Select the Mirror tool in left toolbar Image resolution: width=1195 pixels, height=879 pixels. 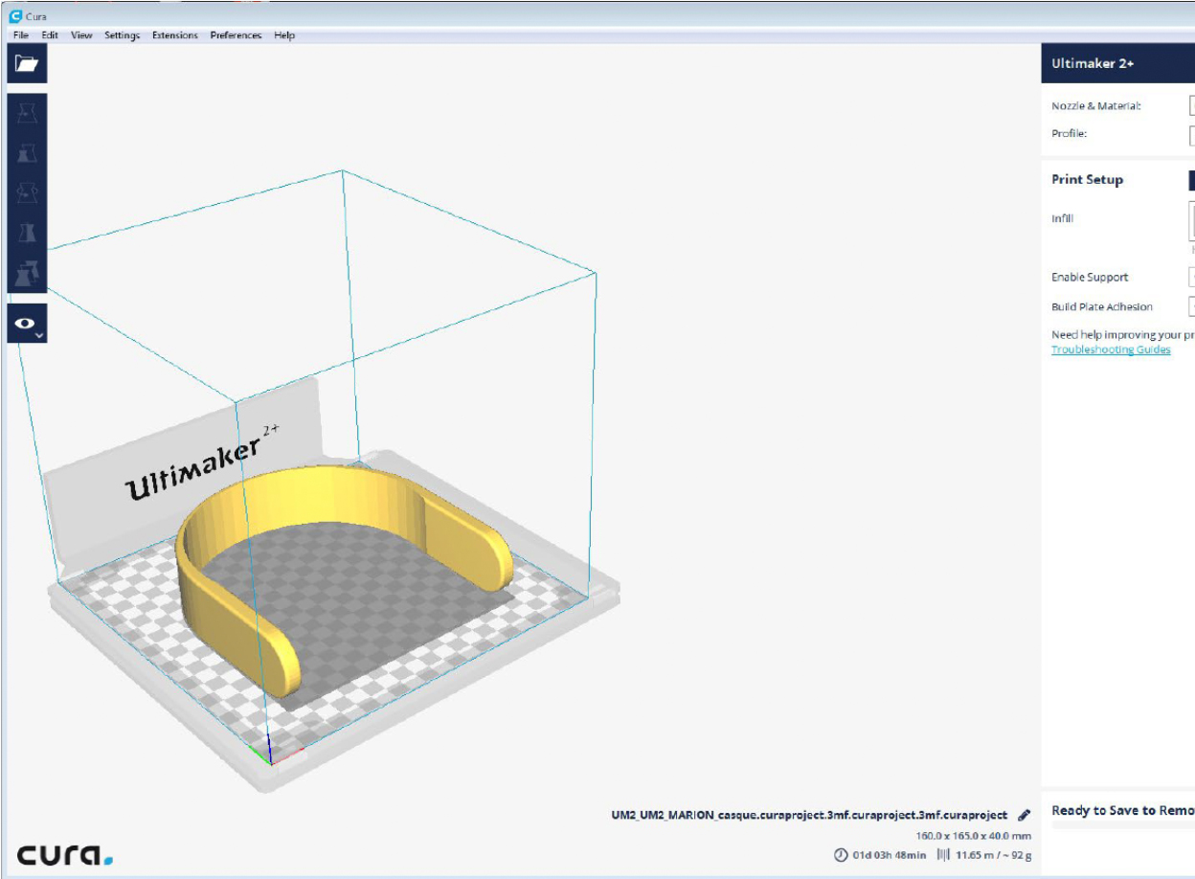tap(27, 233)
